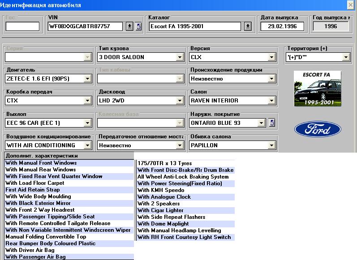Viewport: 357px width, 260px height.
Task: Click the arrow button beside Escort FA catalog
Action: pyautogui.click(x=248, y=26)
